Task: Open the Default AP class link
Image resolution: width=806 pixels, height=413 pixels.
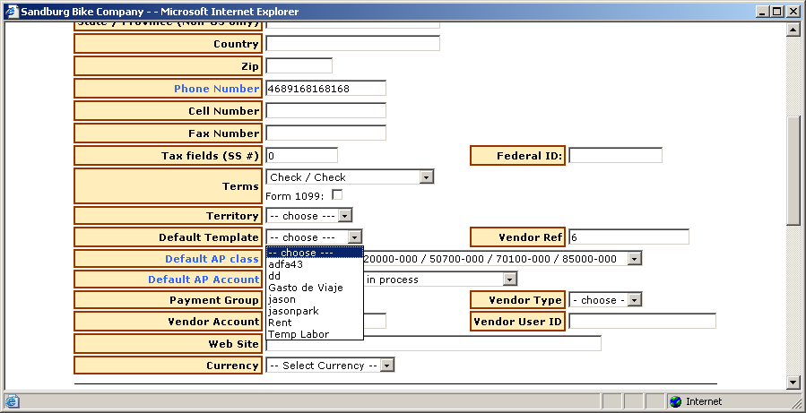Action: point(211,259)
